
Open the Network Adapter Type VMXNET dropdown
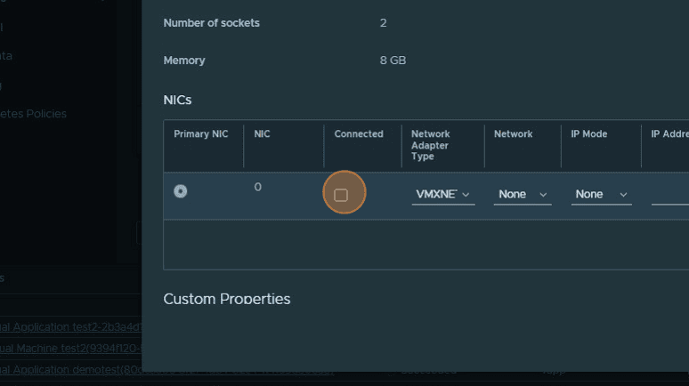click(443, 195)
